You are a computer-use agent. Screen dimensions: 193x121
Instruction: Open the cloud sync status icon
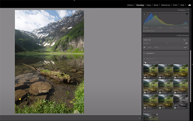click(x=189, y=5)
